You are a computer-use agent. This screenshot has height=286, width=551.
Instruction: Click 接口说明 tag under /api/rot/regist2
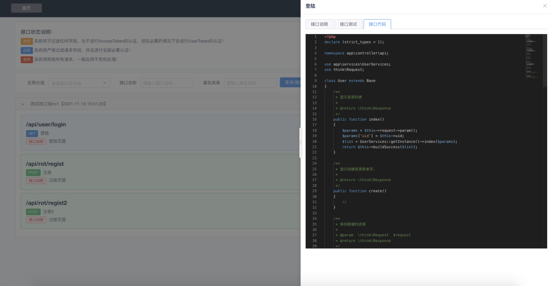(36, 220)
